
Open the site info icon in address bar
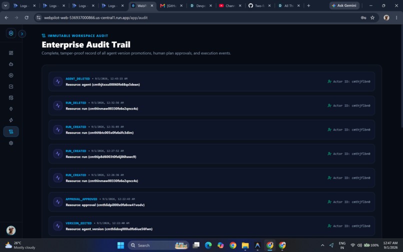(38, 17)
